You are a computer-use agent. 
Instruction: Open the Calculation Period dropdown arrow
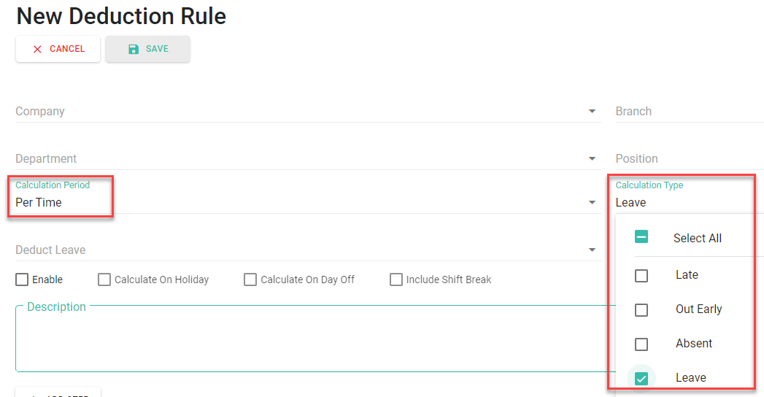(592, 203)
